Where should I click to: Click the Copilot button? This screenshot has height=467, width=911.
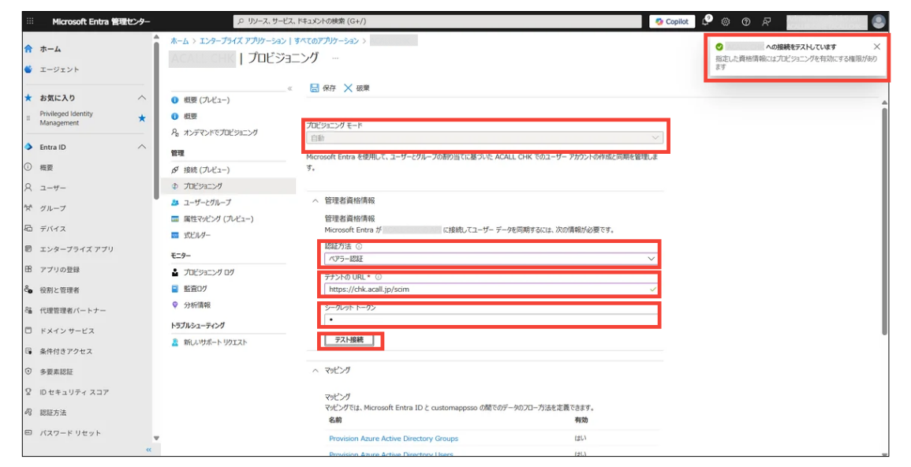coord(672,21)
